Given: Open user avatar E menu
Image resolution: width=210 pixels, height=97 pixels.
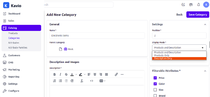Looking at the screenshot, I should tap(206, 5).
